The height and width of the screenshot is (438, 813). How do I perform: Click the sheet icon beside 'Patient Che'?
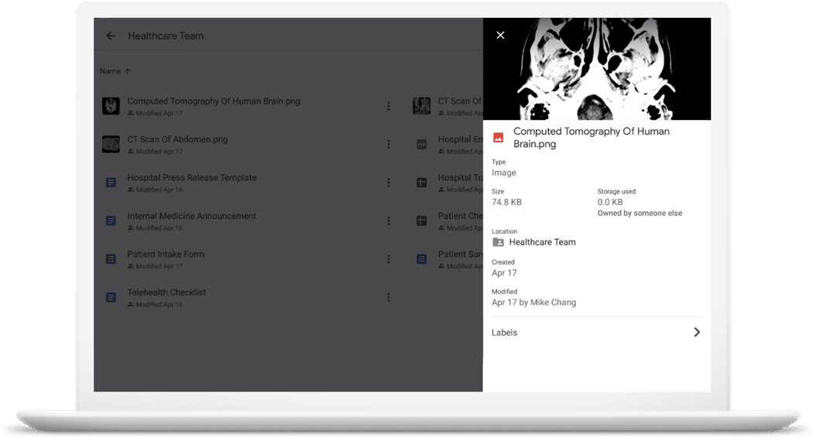pos(421,221)
